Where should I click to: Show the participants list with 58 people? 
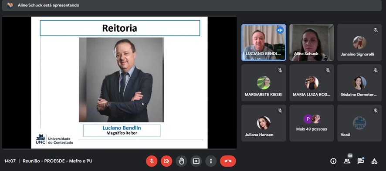347,161
